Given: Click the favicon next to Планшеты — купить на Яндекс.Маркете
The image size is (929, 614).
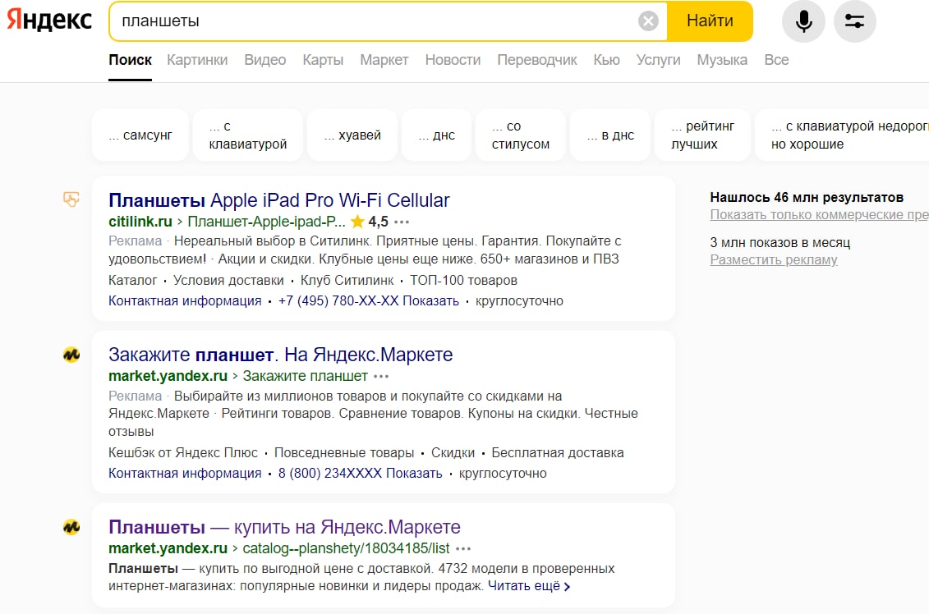Looking at the screenshot, I should tap(71, 527).
